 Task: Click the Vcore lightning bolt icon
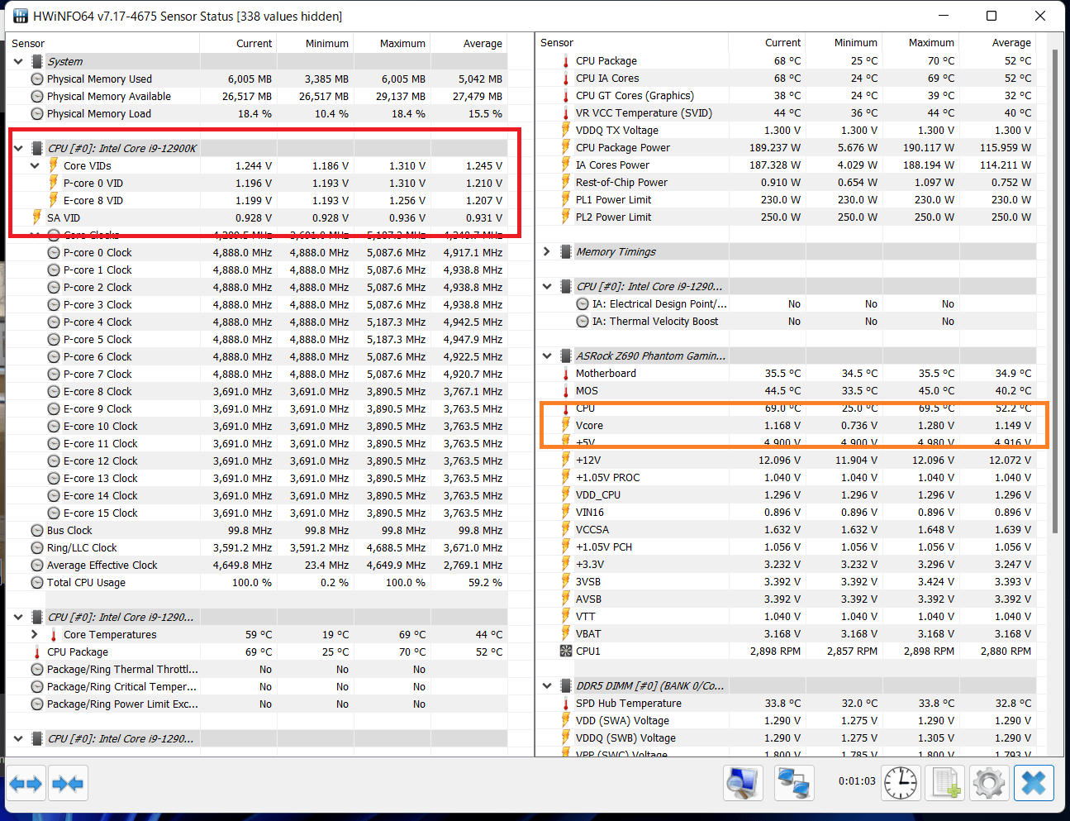click(566, 425)
